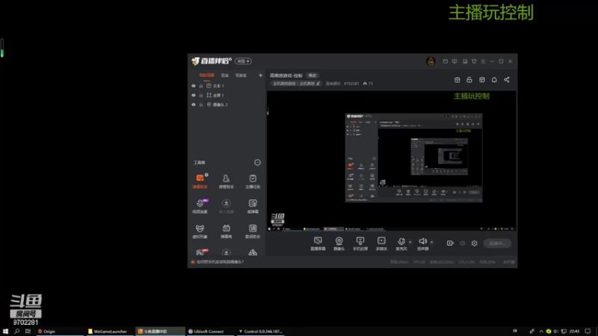Open the 主播任务 streamer tasks tool
This screenshot has width=598, height=336.
[x=253, y=181]
